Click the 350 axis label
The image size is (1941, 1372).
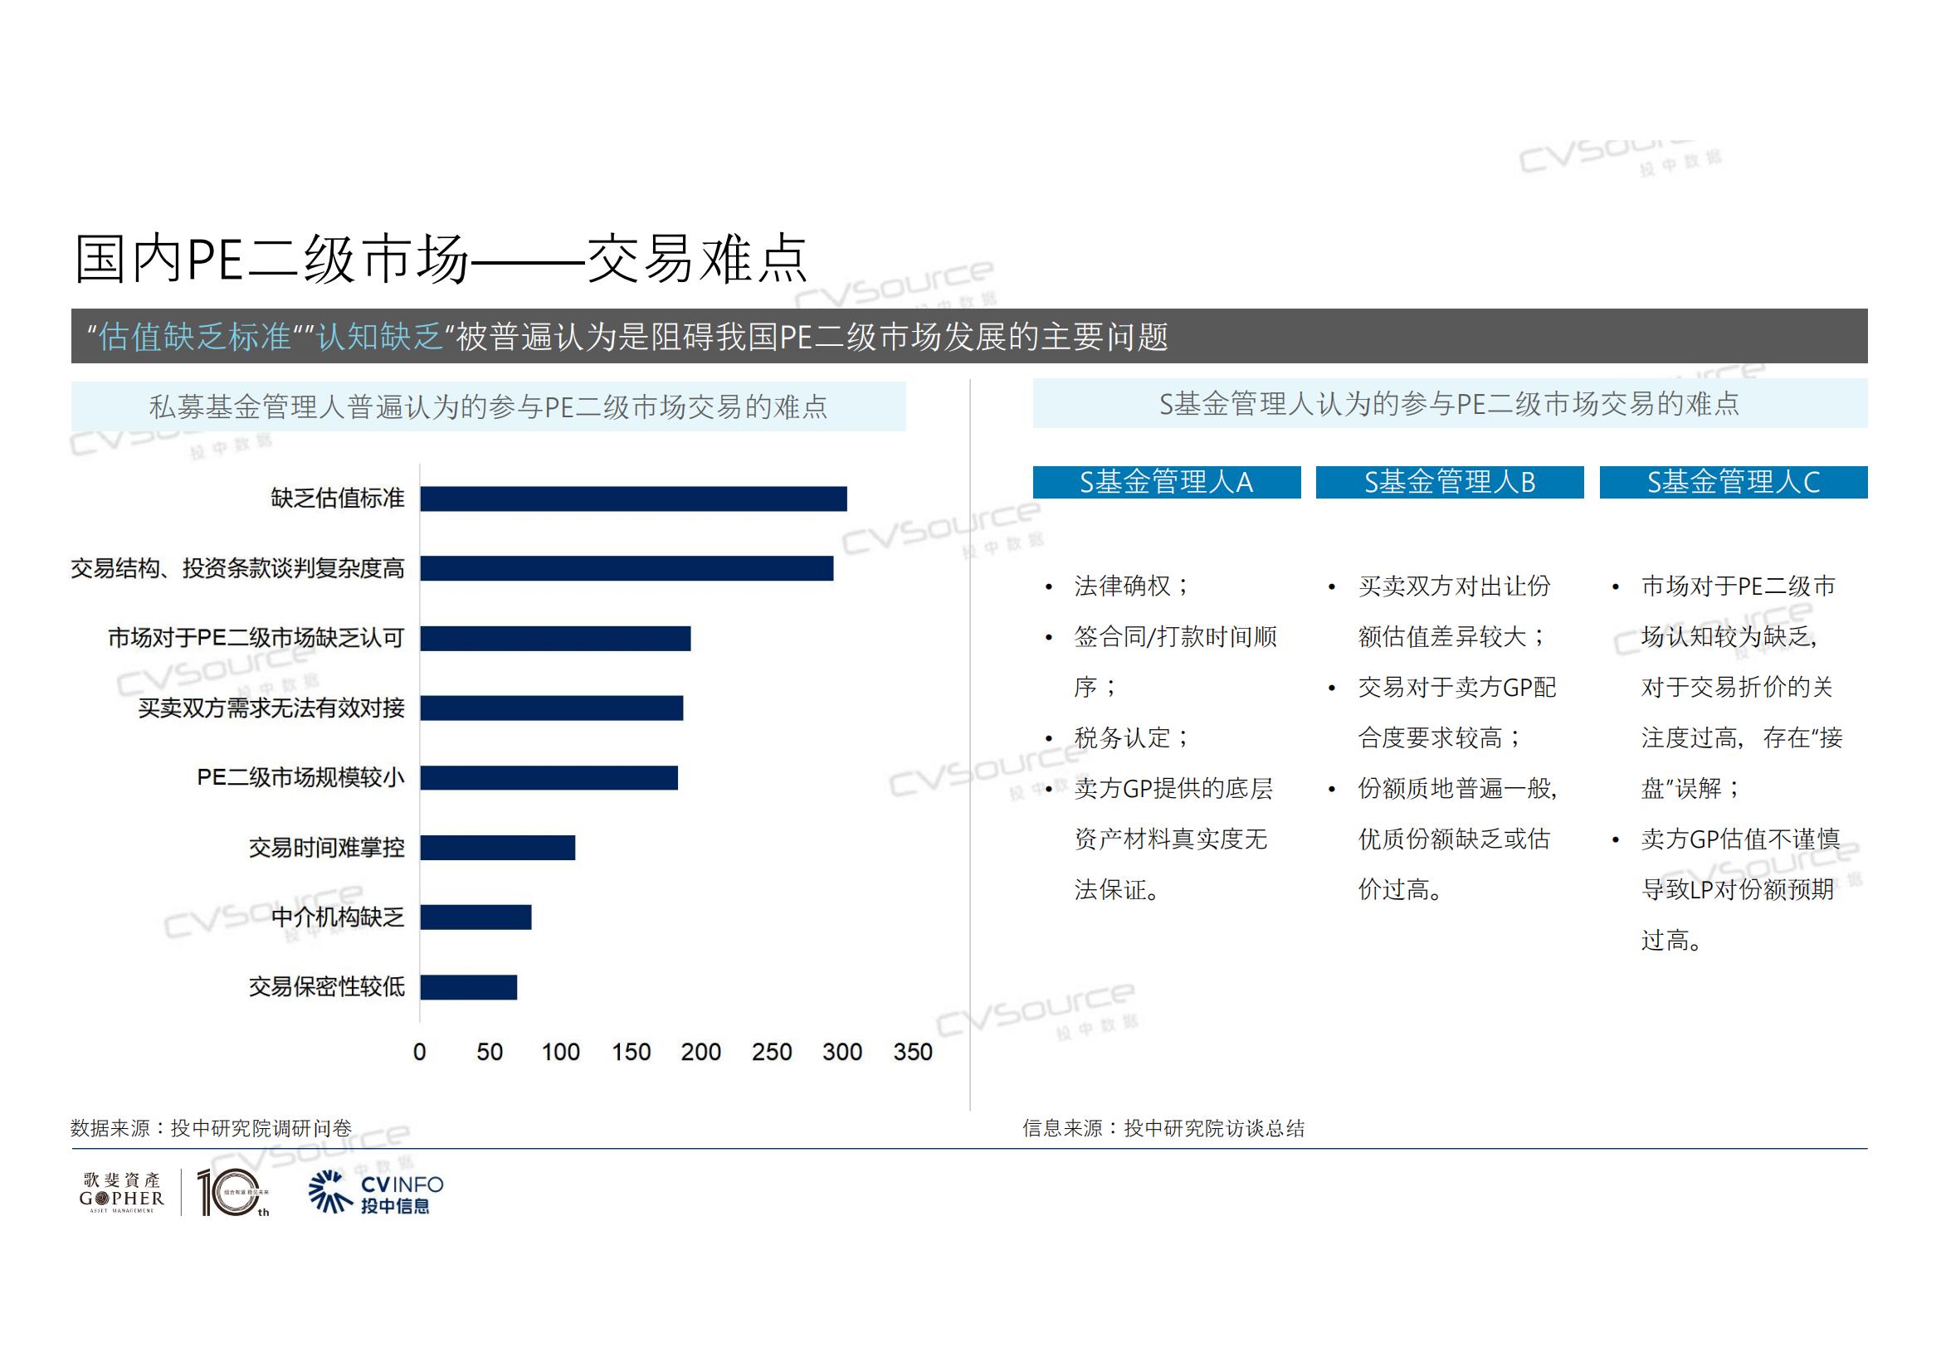[x=912, y=1052]
